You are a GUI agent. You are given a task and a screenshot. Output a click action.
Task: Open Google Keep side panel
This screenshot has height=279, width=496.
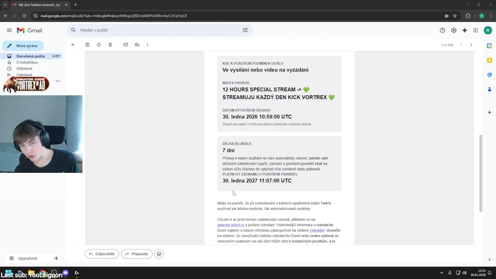click(489, 60)
